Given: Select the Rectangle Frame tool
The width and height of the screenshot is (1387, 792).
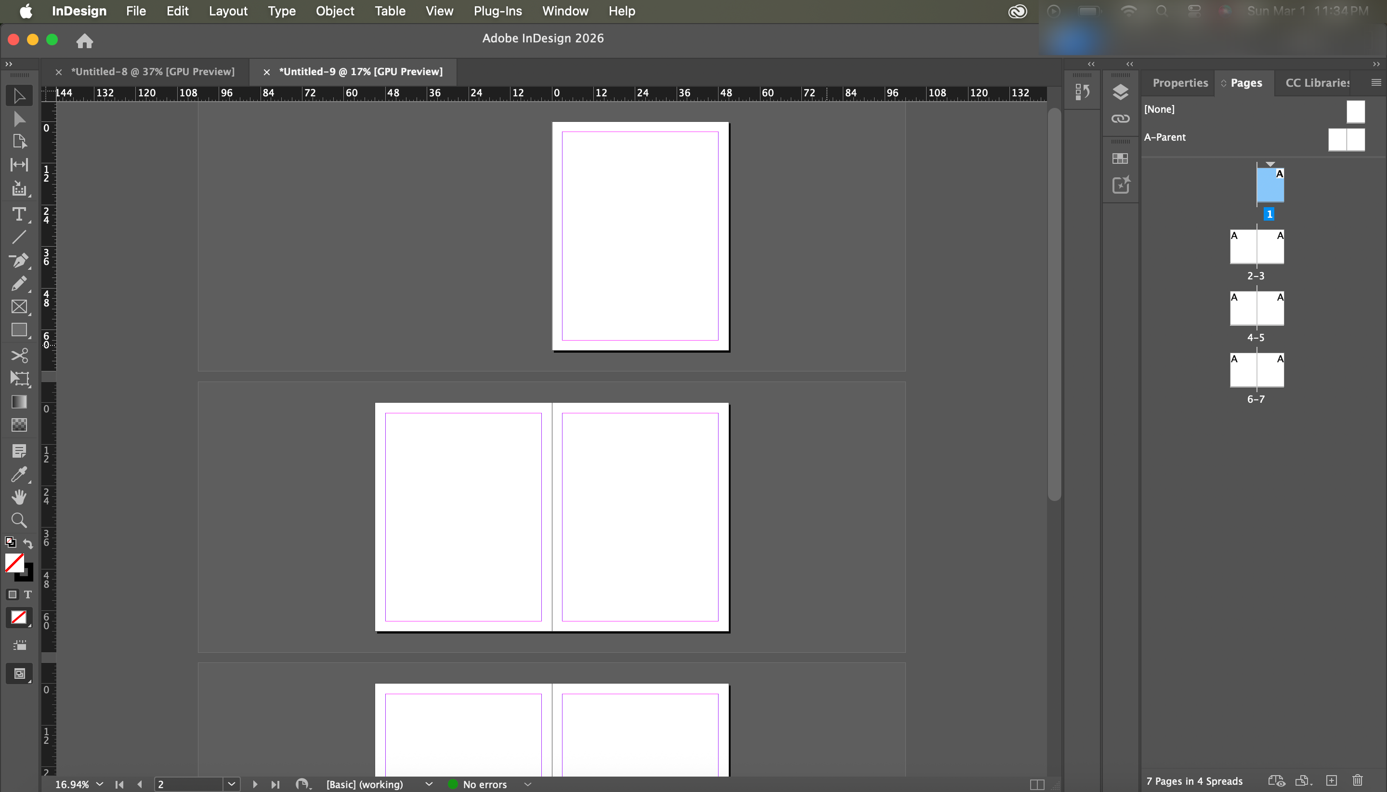Looking at the screenshot, I should 19,307.
